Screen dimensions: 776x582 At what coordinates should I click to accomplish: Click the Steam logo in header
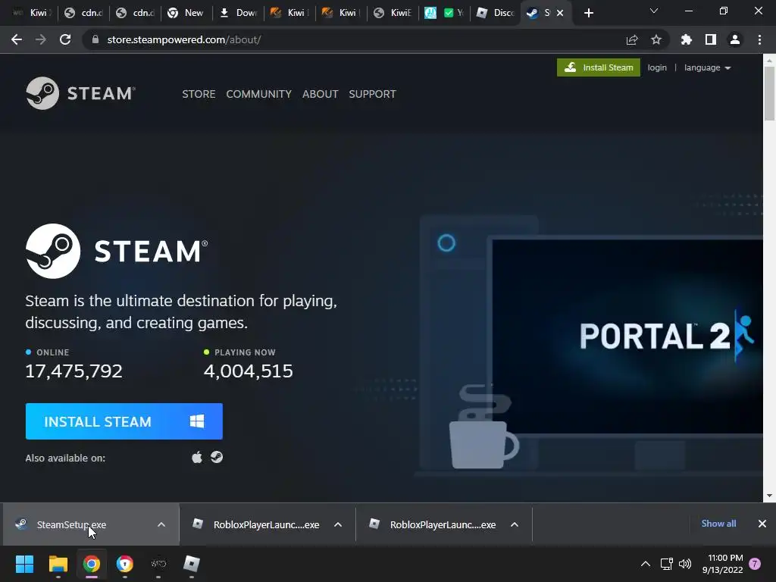click(x=80, y=93)
